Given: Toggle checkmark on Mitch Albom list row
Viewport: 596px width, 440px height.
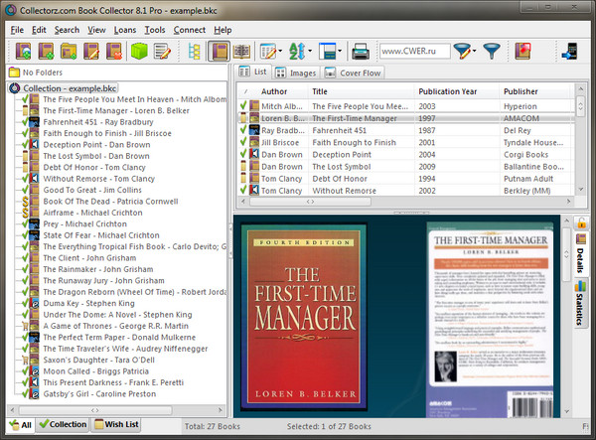Looking at the screenshot, I should tap(244, 105).
